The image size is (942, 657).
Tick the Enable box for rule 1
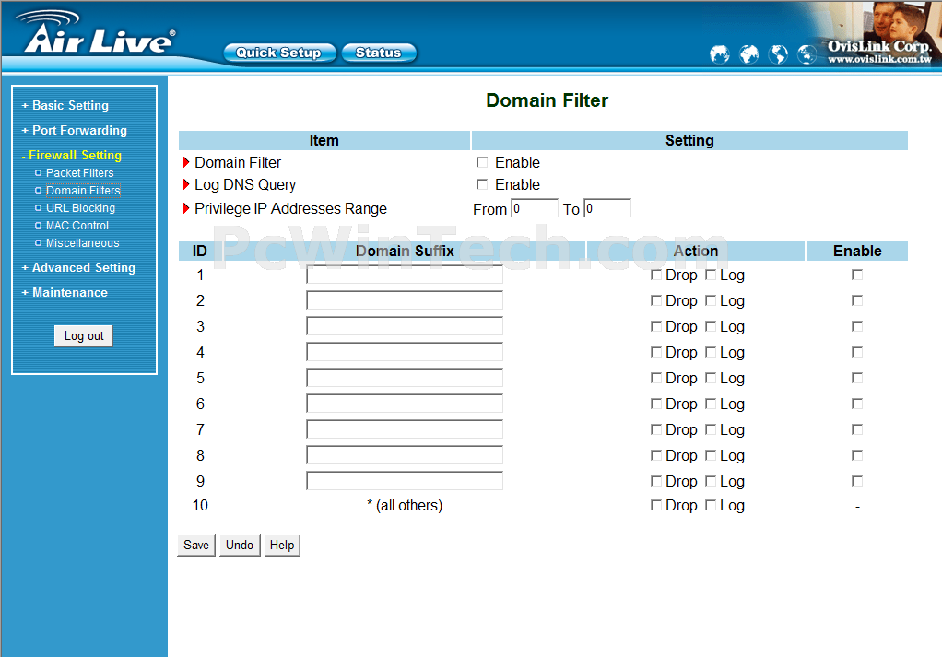(x=857, y=275)
